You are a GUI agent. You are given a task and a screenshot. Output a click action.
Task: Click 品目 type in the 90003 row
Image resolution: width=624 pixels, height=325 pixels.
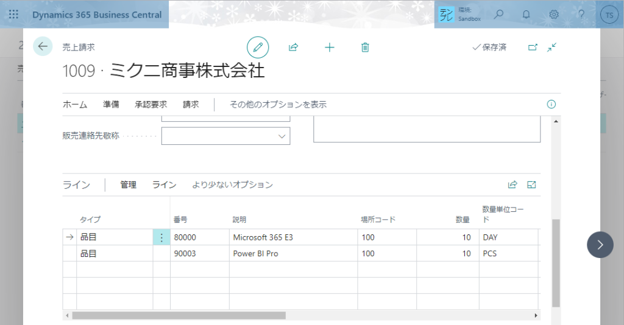115,253
